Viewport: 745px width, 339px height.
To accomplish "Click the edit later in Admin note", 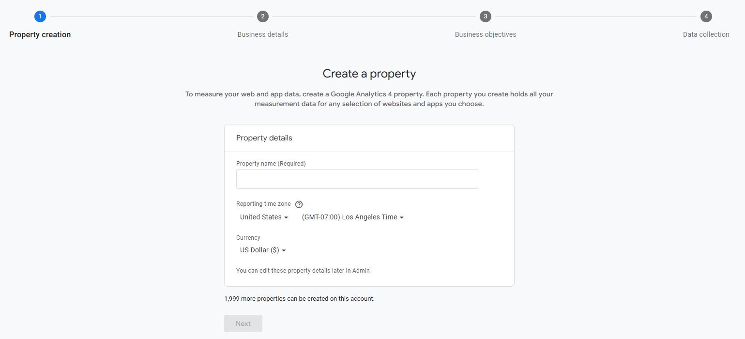I will [303, 271].
